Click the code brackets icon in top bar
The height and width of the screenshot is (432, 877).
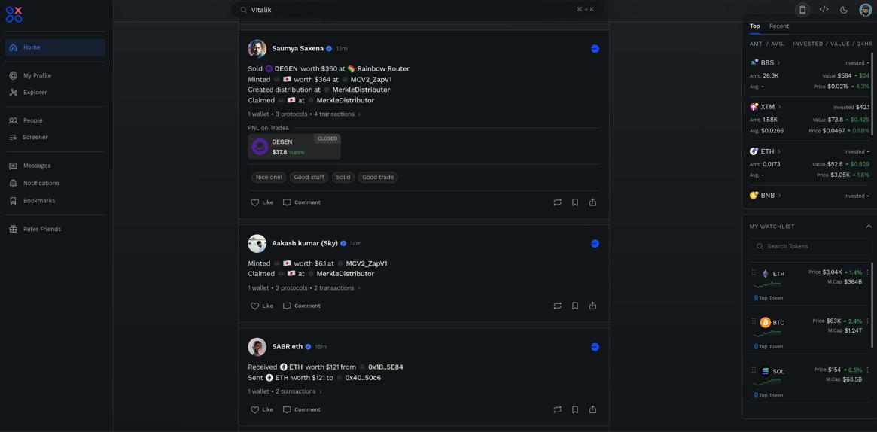[824, 10]
